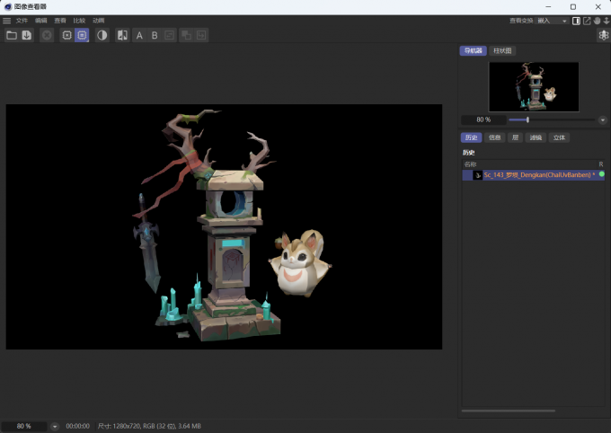
Task: Toggle the side panel layout icon
Action: click(576, 21)
